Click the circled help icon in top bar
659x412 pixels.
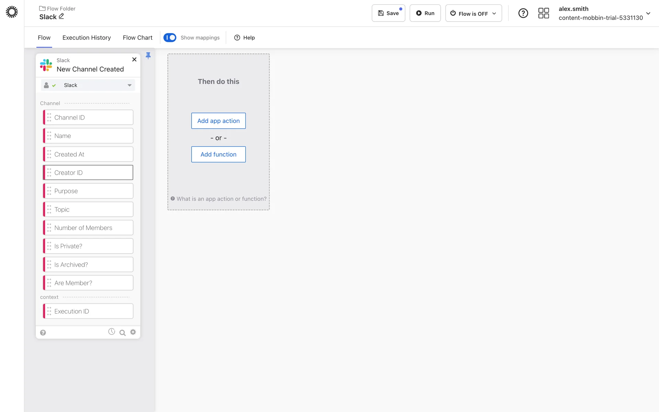pyautogui.click(x=523, y=13)
